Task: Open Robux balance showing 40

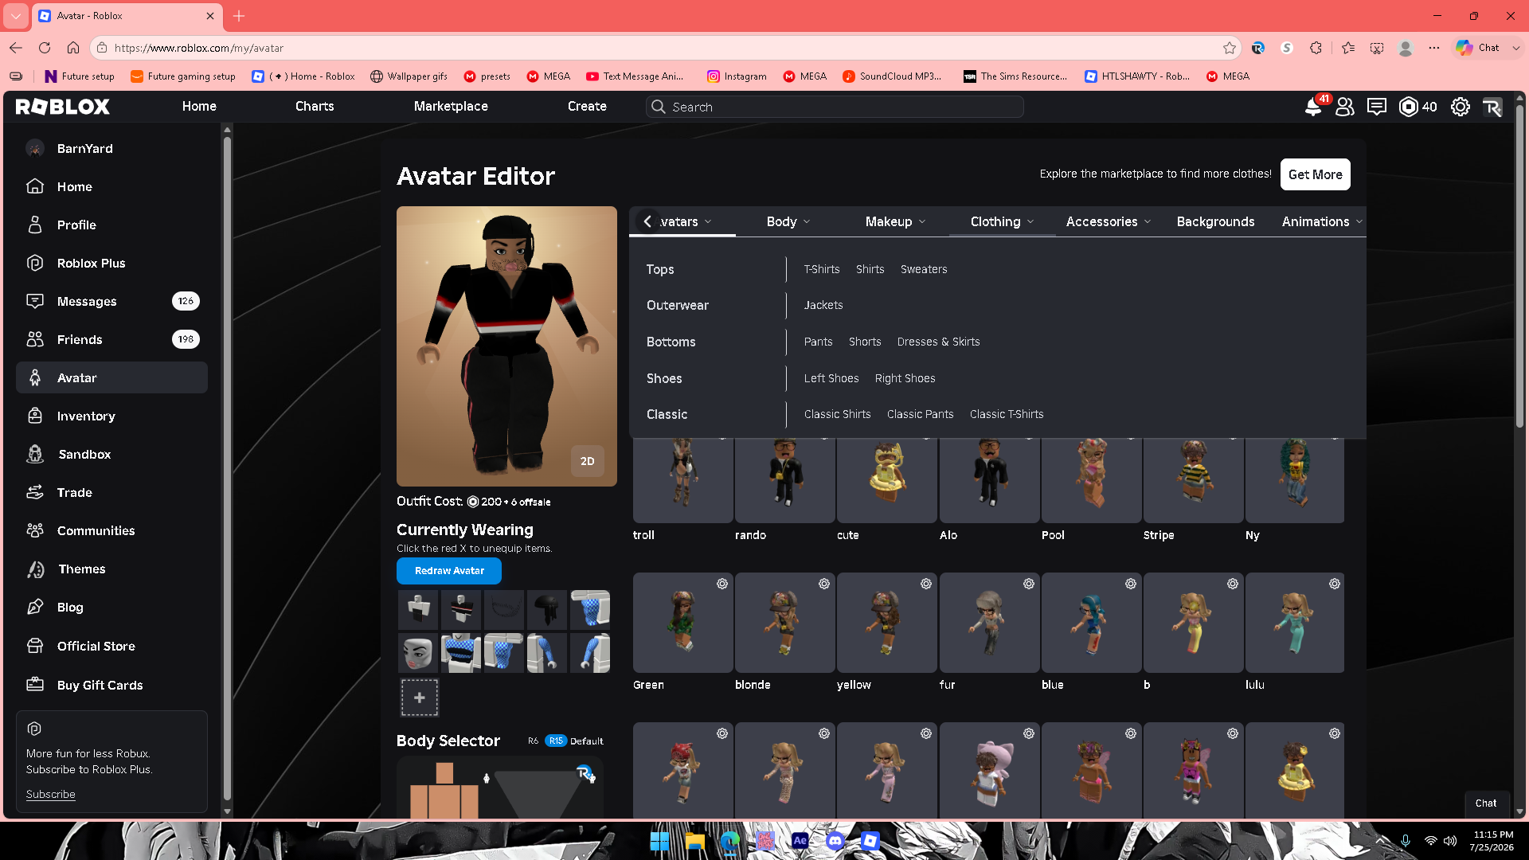Action: (x=1418, y=107)
